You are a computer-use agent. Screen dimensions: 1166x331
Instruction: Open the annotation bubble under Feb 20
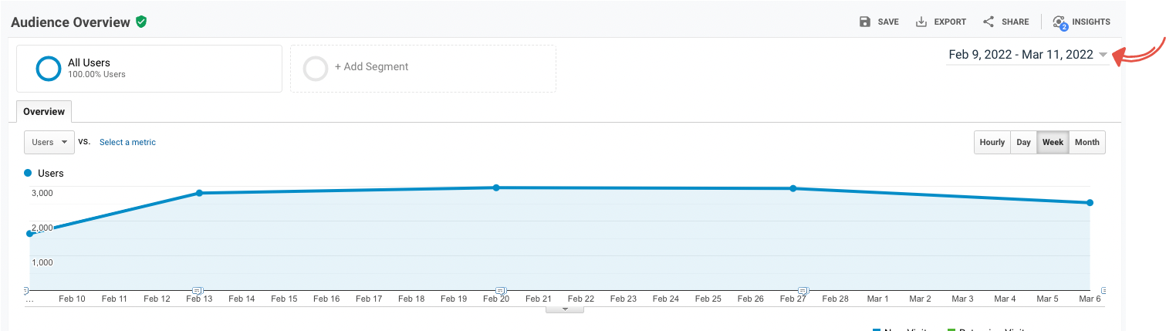tap(500, 291)
